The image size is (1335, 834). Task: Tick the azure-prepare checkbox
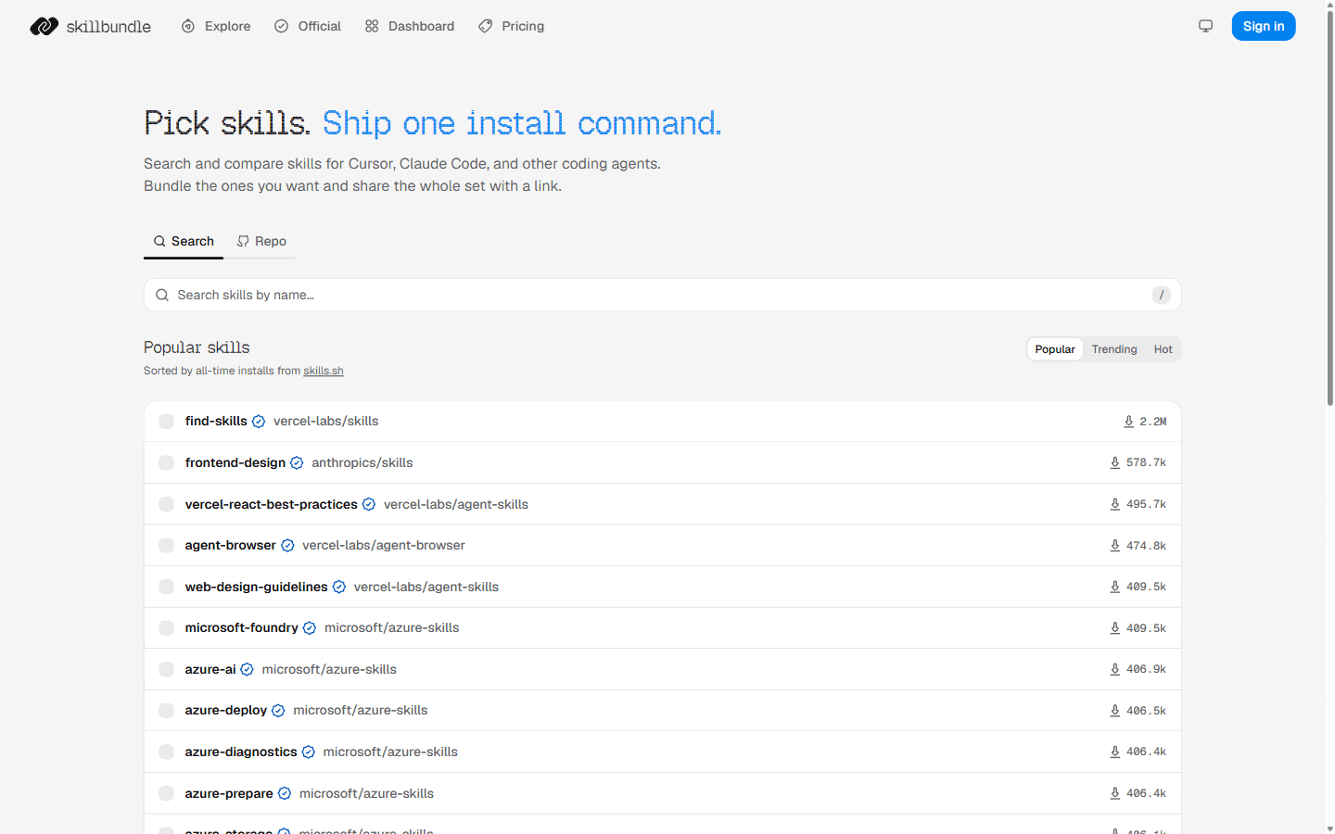pos(166,793)
